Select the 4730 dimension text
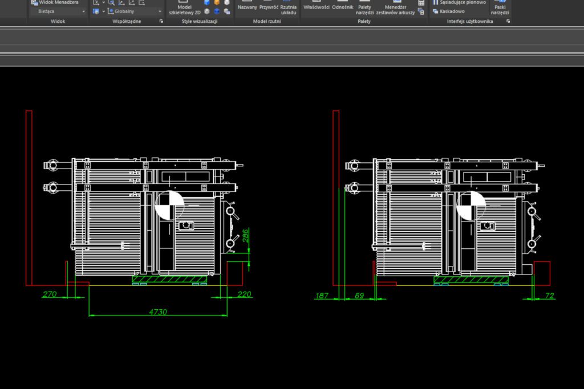Viewport: 584px width, 389px height. coord(158,312)
